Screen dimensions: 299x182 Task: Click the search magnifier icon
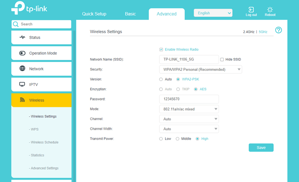point(16,24)
